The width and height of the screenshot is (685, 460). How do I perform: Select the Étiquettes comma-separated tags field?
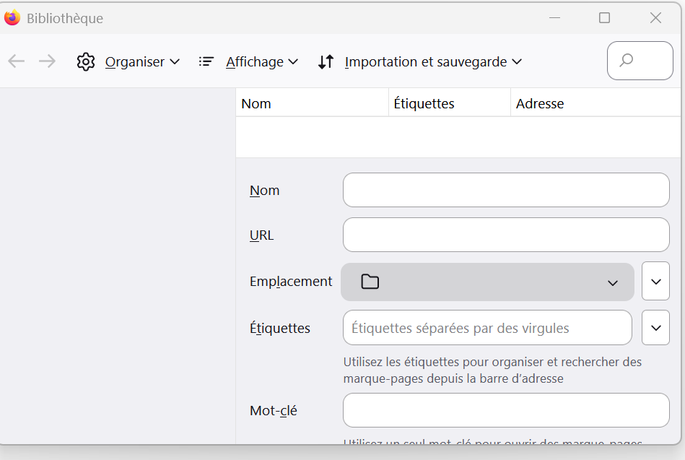(487, 328)
